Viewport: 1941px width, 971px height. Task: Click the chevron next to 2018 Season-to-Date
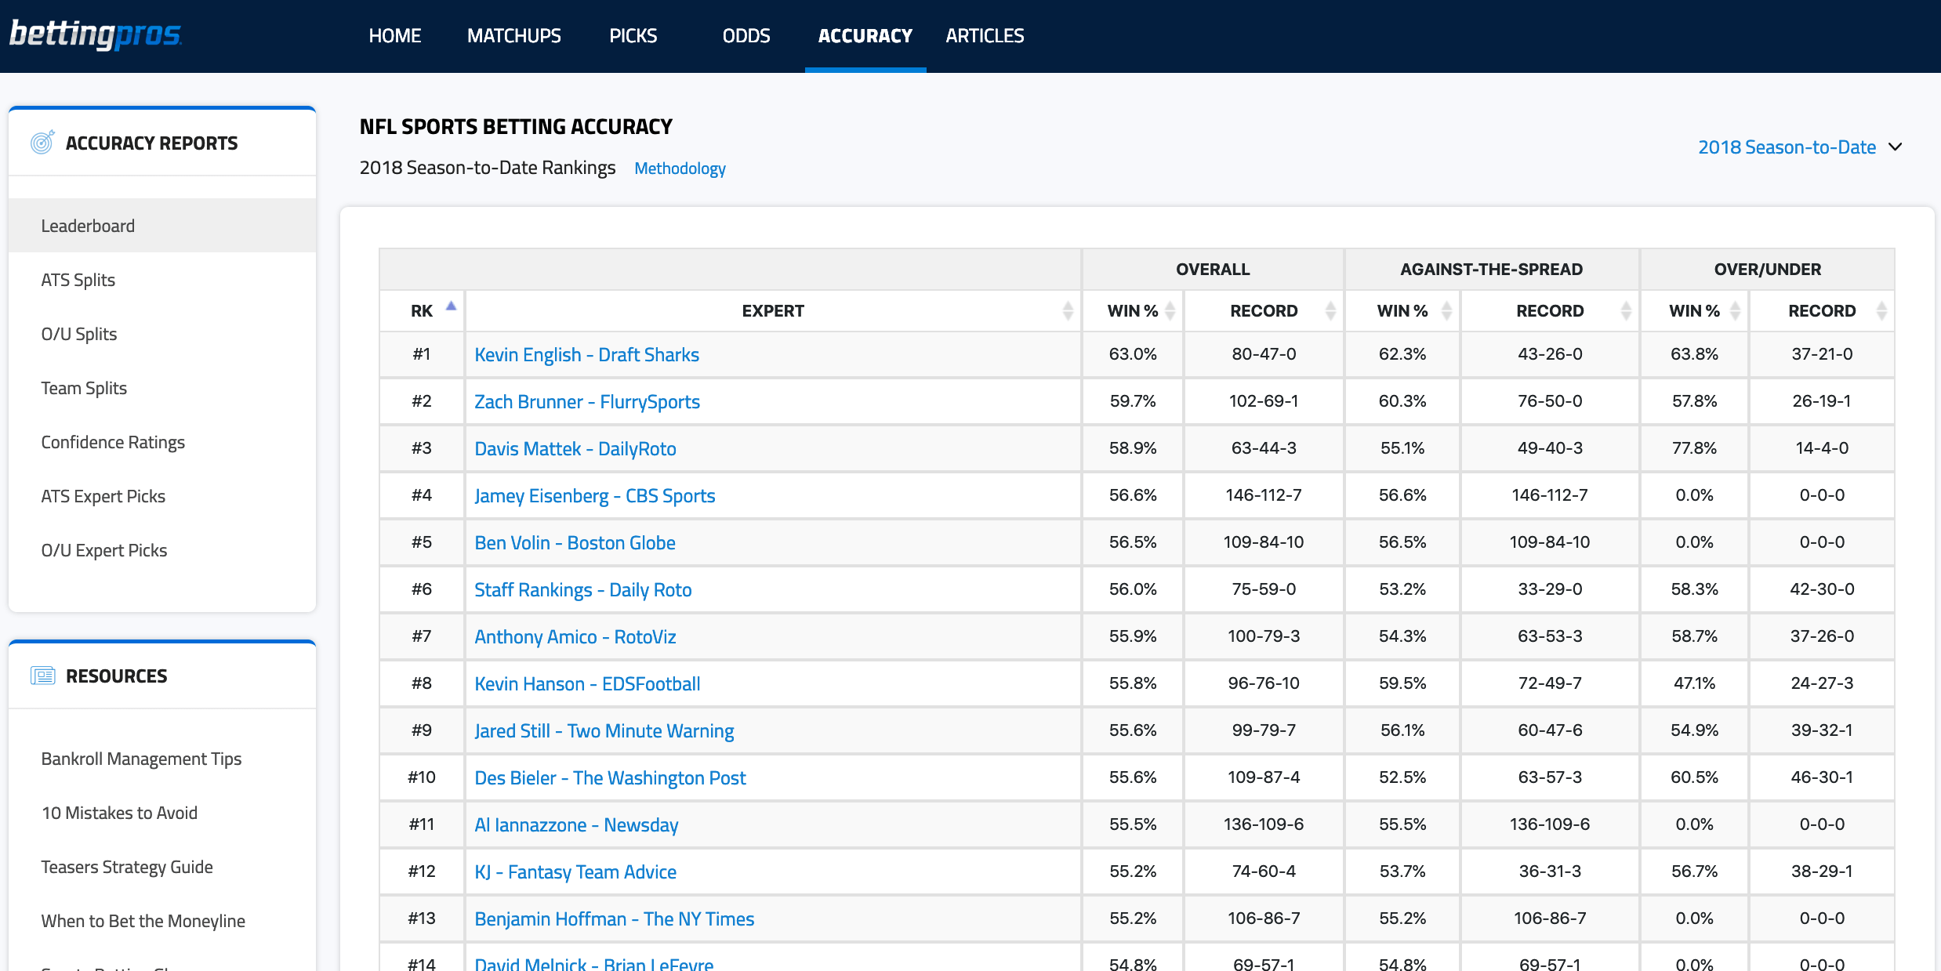1896,147
